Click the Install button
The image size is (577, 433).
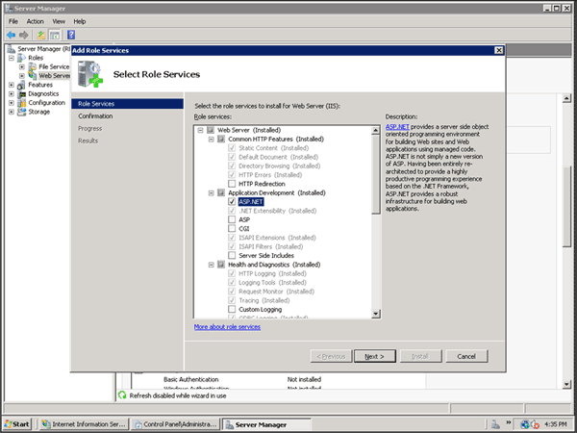pos(420,356)
